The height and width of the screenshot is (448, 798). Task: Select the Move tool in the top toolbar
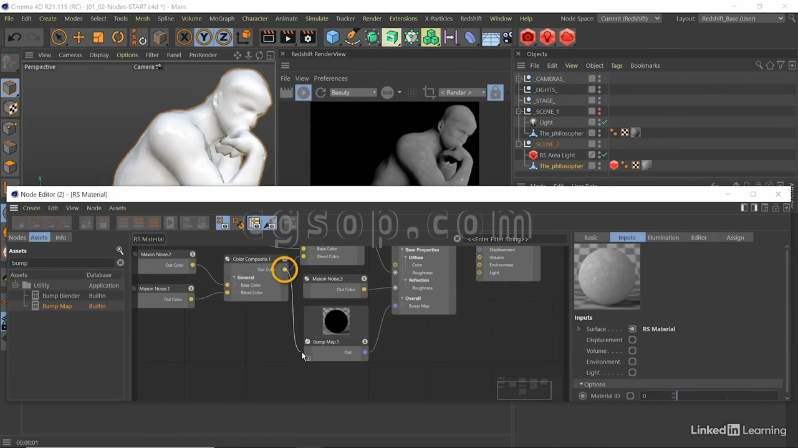coord(79,37)
